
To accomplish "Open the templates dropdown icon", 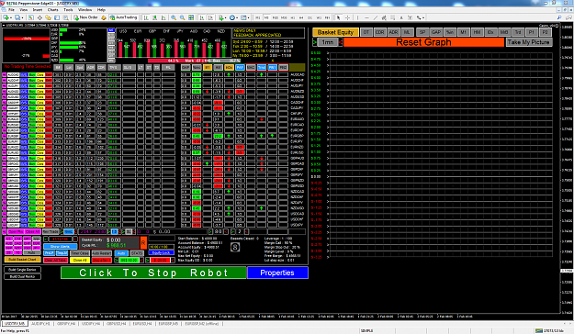I will 244,17.
